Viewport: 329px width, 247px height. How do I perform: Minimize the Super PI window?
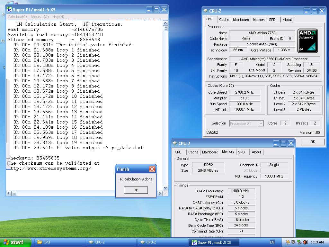(x=149, y=9)
